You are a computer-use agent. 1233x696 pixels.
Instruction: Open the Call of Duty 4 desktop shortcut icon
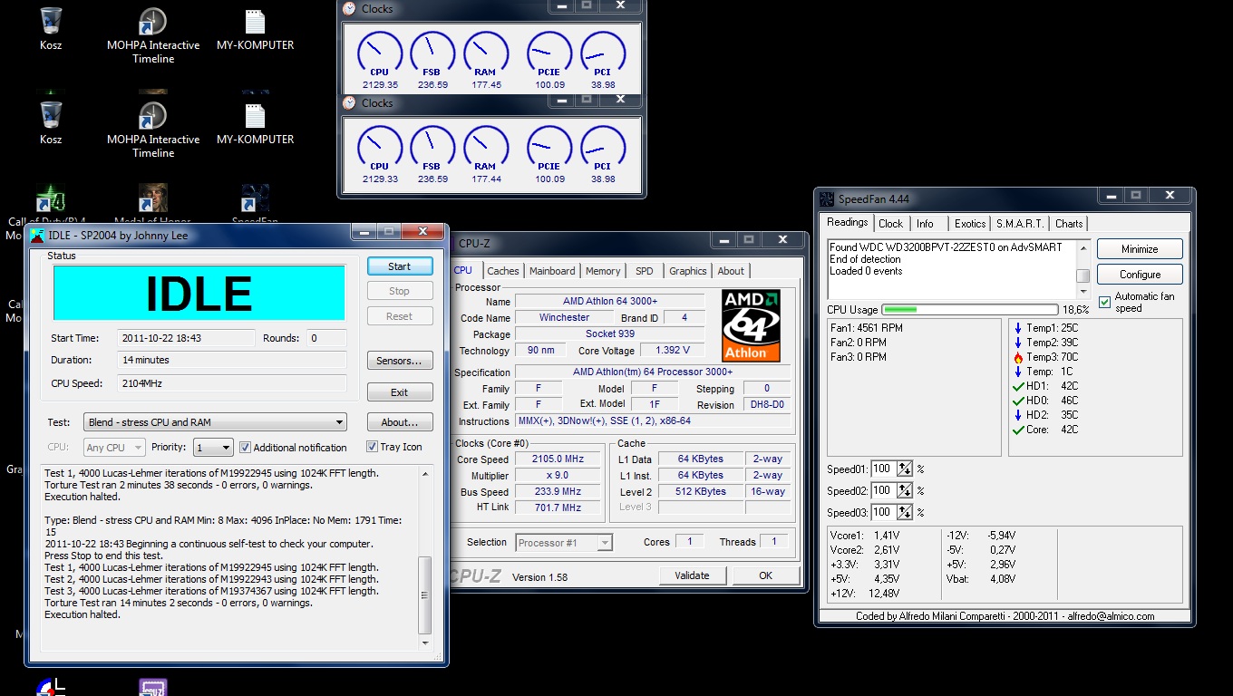[x=51, y=198]
